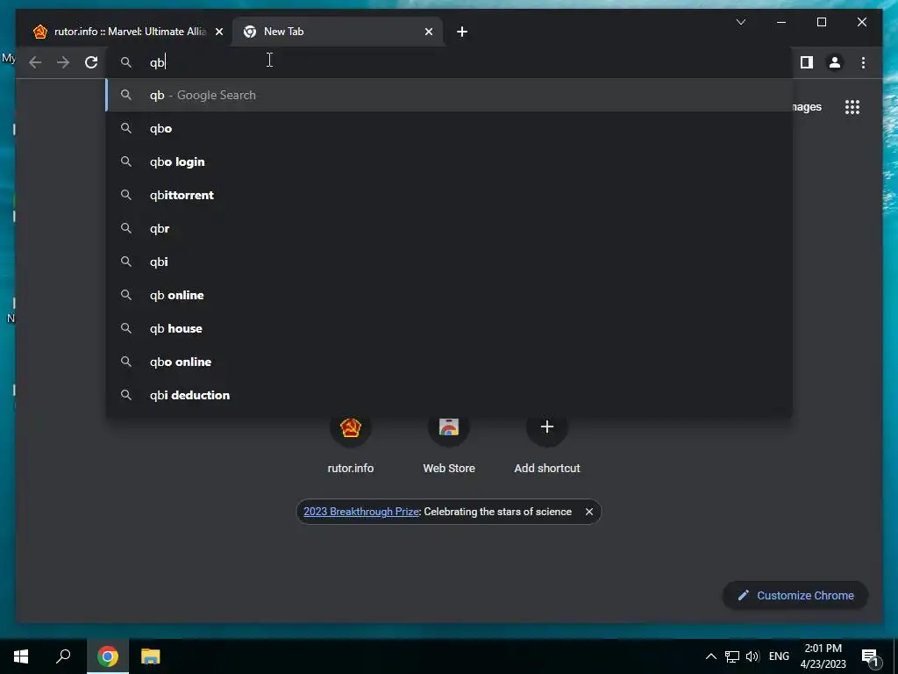Select the 'qbo online' suggestion
This screenshot has height=674, width=898.
[449, 362]
